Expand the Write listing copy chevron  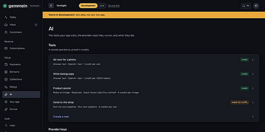[x=253, y=74]
